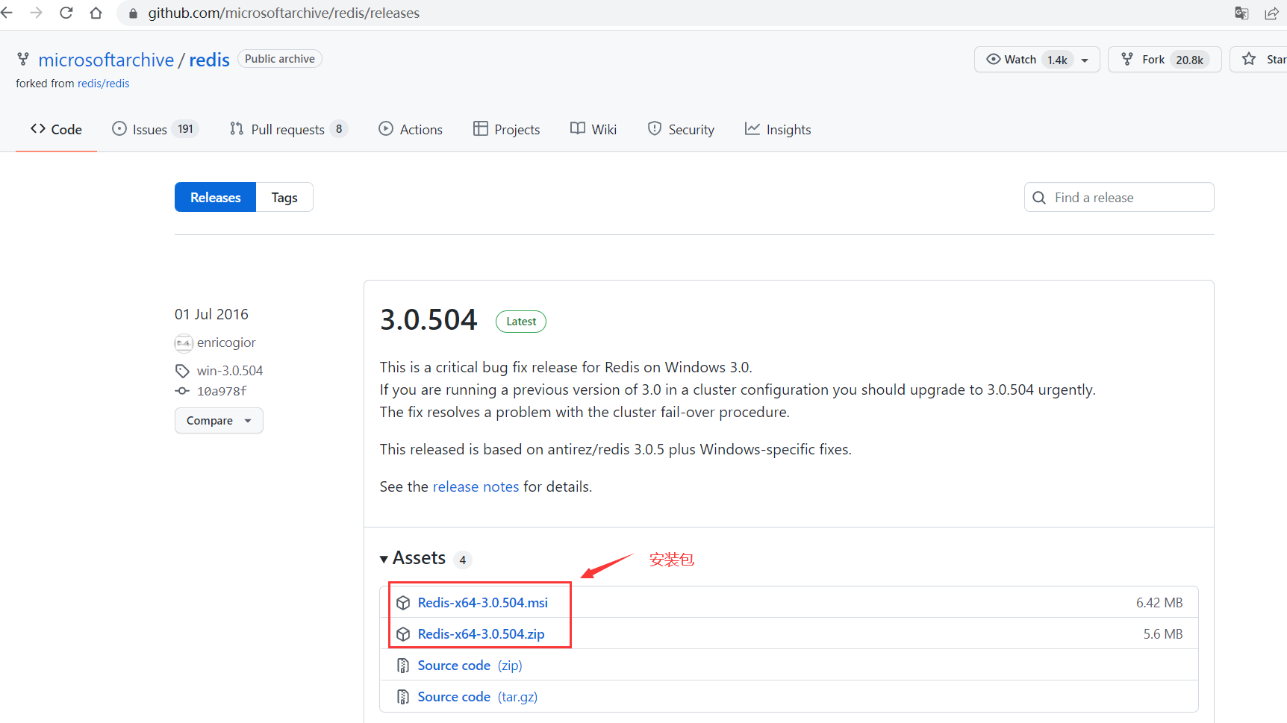Click the Issues count 191 badge
The width and height of the screenshot is (1287, 723).
click(x=185, y=129)
